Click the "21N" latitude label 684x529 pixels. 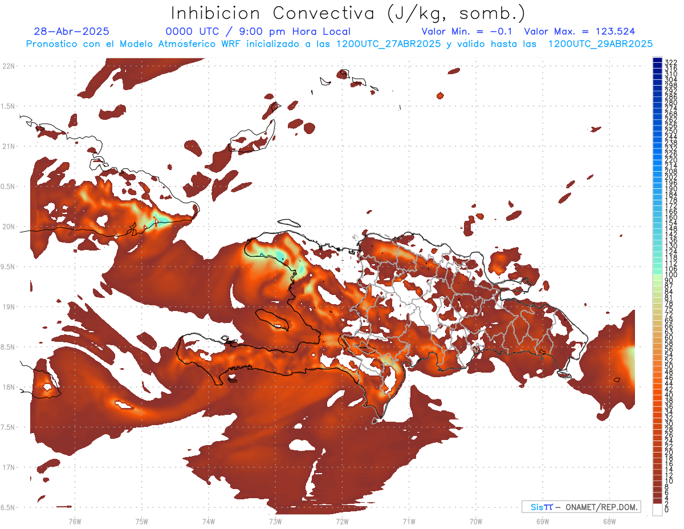[9, 146]
